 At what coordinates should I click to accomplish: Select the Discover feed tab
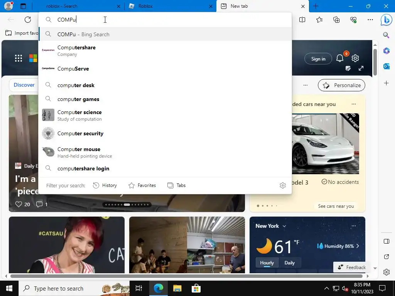[x=24, y=85]
